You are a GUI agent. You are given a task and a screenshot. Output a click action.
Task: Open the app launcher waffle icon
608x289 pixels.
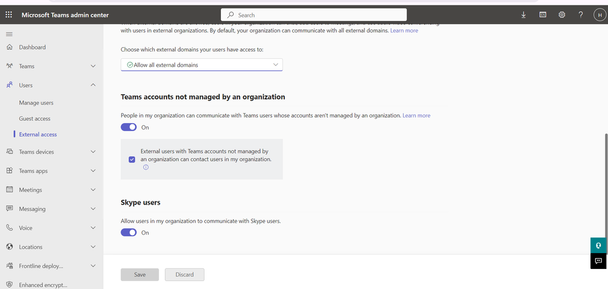pyautogui.click(x=9, y=15)
